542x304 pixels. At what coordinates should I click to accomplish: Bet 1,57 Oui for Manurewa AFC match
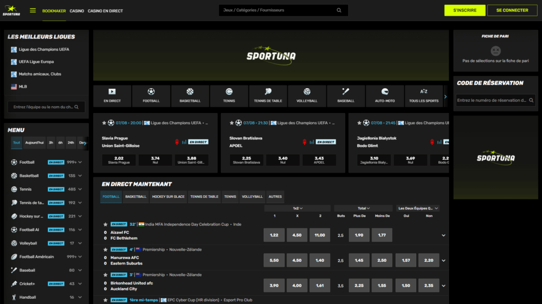coord(406,260)
